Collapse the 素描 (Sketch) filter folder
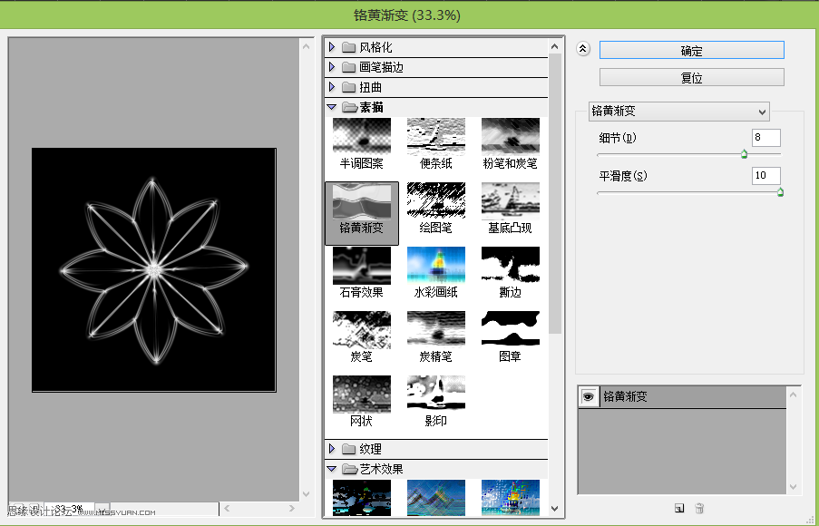Screen dimensions: 819x526 [332, 105]
